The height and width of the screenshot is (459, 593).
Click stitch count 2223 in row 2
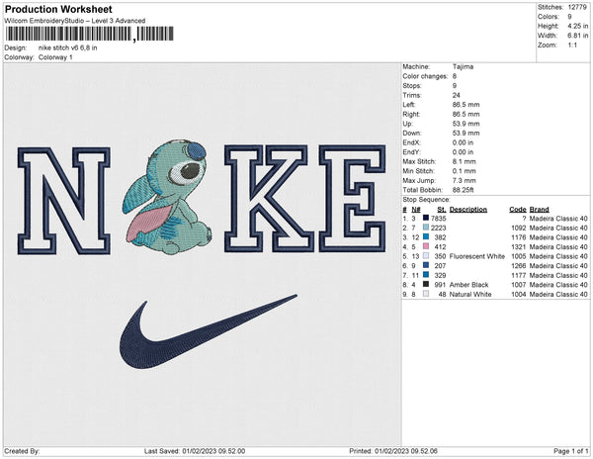tap(438, 228)
